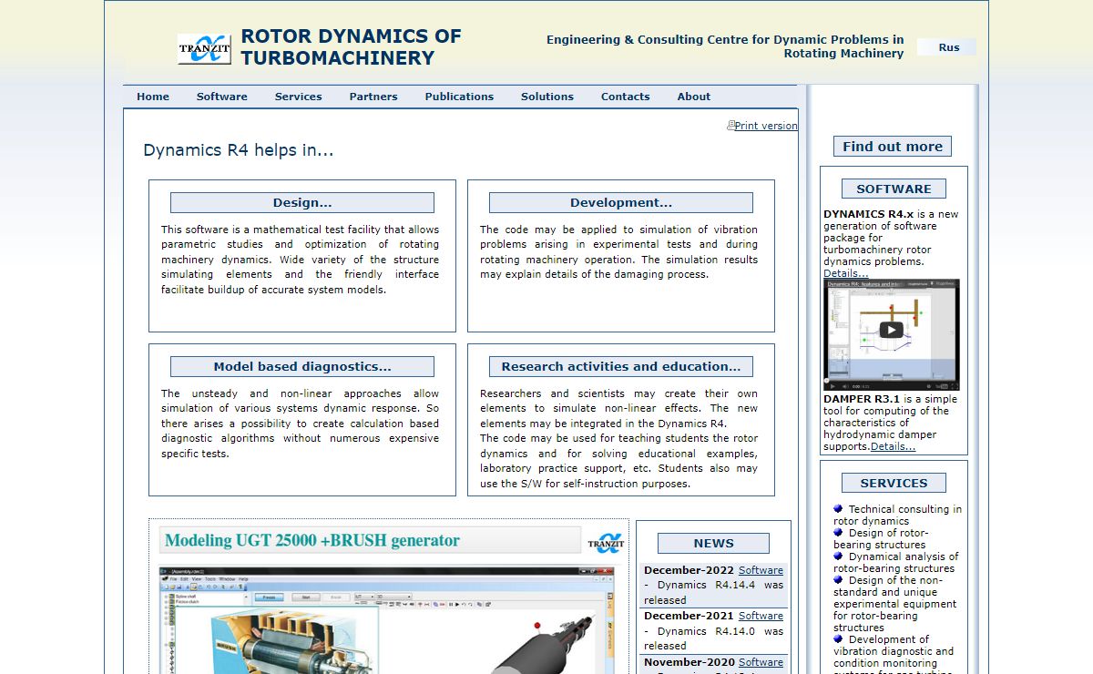Click Technical consulting in rotor dynamics text
The width and height of the screenshot is (1093, 674).
[x=897, y=516]
